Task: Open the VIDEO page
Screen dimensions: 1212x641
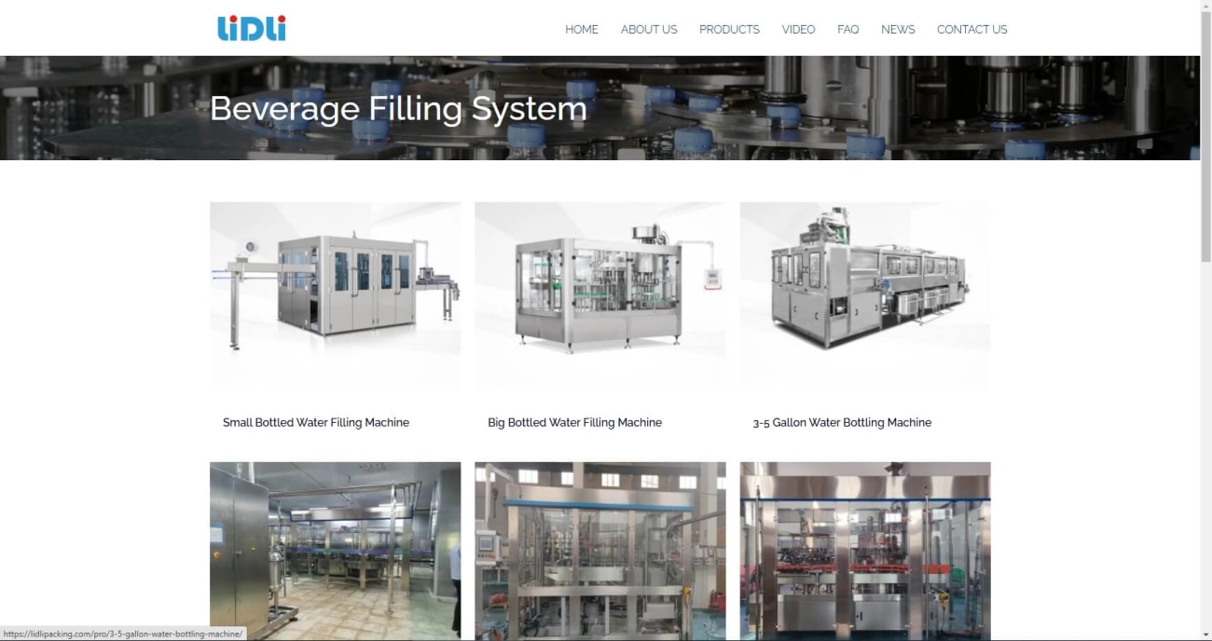Action: click(x=798, y=30)
